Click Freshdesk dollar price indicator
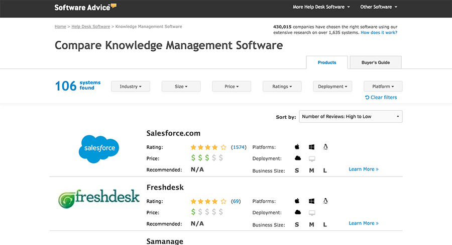 (x=207, y=212)
